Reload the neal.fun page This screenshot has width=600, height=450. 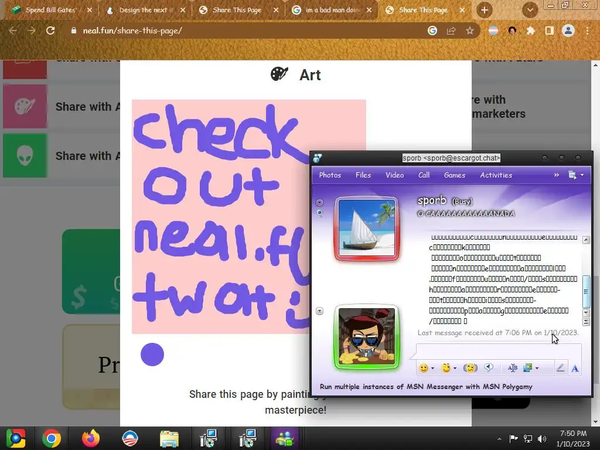[50, 30]
